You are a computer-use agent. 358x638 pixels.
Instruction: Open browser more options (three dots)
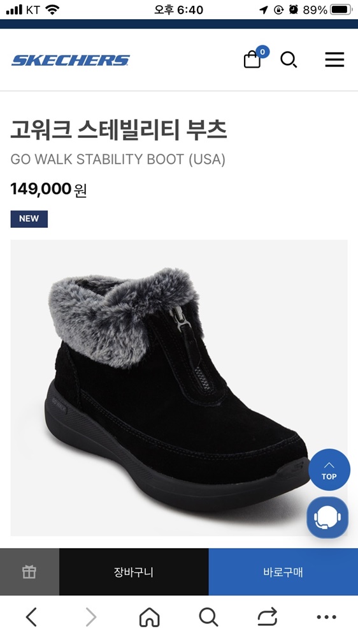tap(327, 617)
